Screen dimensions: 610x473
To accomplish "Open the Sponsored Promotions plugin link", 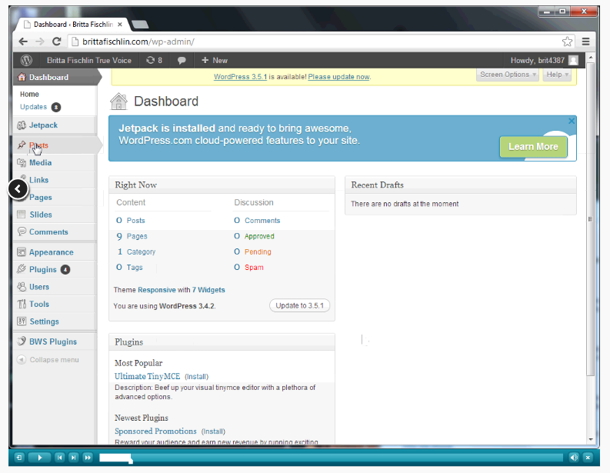I will (155, 431).
